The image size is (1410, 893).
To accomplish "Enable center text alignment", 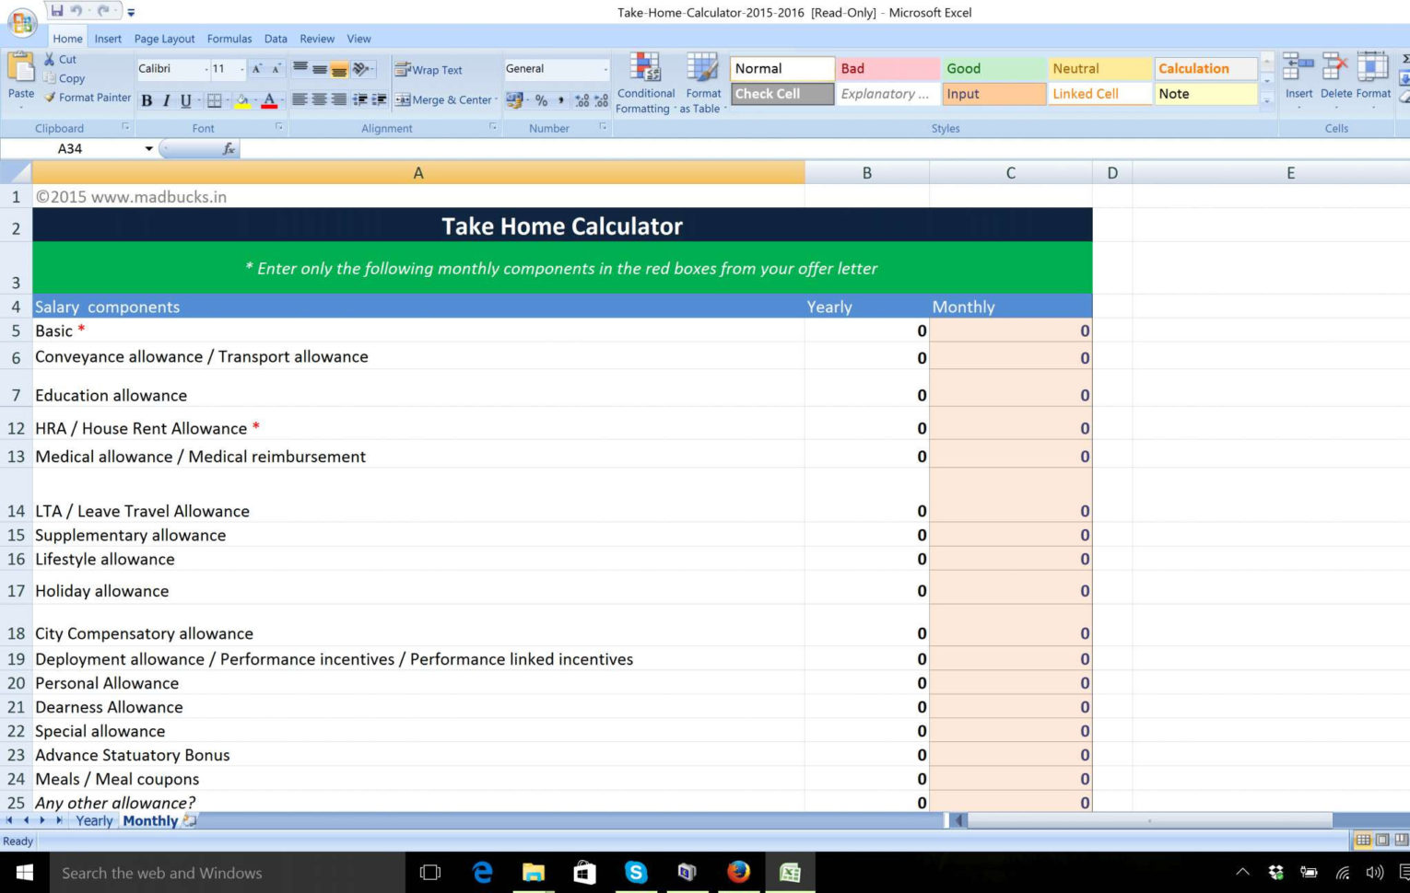I will tap(318, 99).
